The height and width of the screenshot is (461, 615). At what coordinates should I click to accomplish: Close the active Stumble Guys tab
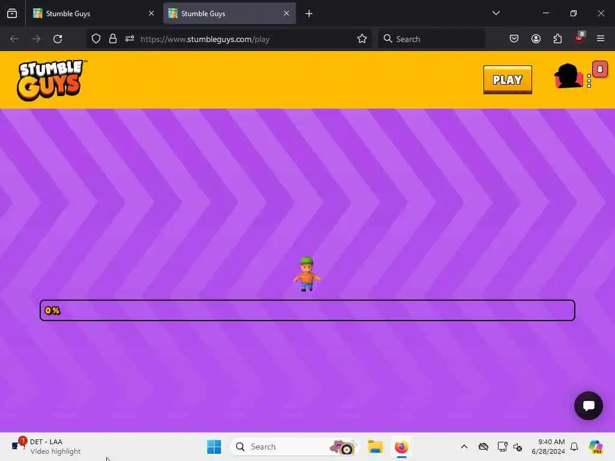pyautogui.click(x=286, y=13)
